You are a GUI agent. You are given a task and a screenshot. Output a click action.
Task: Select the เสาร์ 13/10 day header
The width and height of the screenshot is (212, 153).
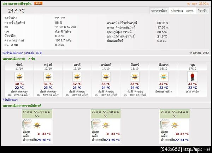click(x=77, y=66)
